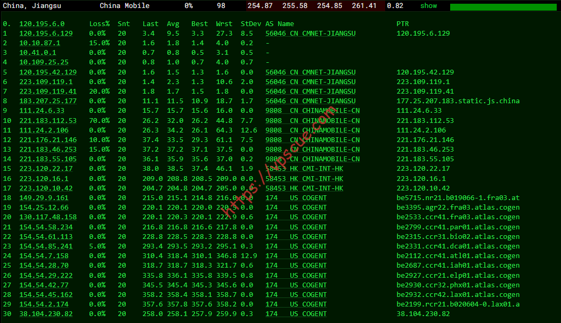
Task: Open hop 1 IP 120.195.6.129
Action: pyautogui.click(x=46, y=33)
